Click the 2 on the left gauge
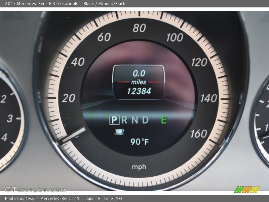The height and width of the screenshot is (202, 269). click(x=3, y=99)
